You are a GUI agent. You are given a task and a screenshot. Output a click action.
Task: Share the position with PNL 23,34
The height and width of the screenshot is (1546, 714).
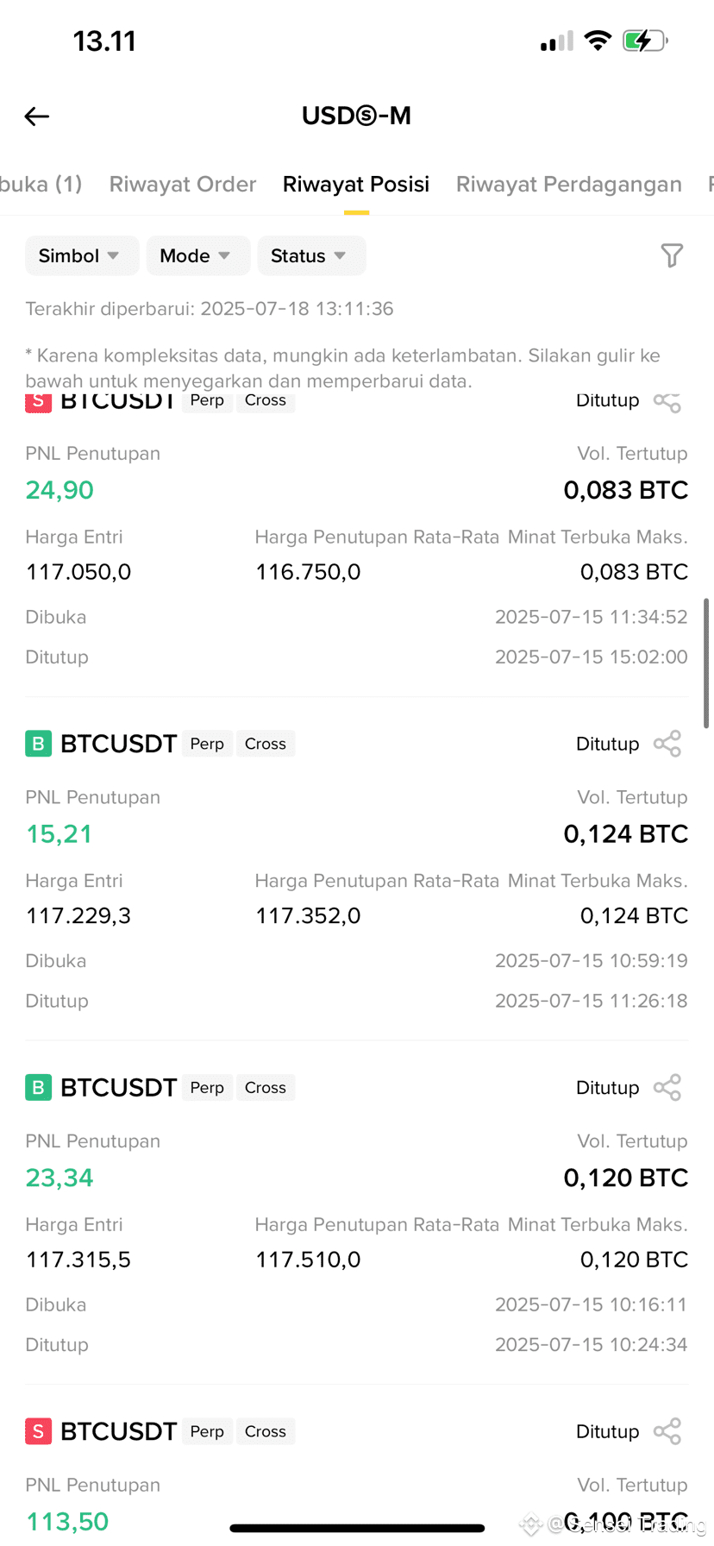pyautogui.click(x=667, y=1088)
